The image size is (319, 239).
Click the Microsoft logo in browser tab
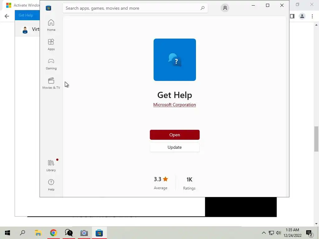8,5
